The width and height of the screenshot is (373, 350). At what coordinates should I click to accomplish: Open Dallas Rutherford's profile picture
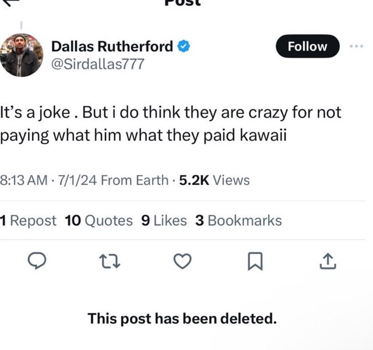(x=21, y=55)
